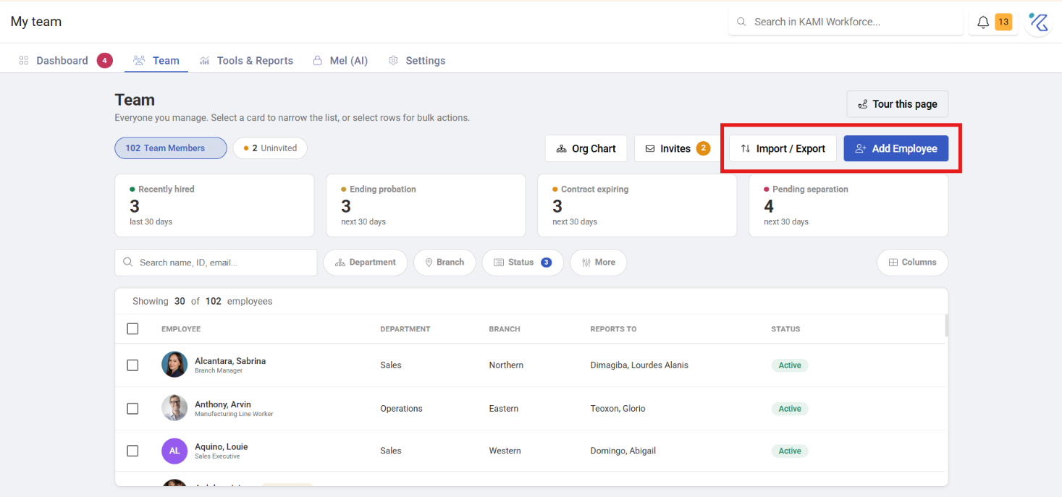This screenshot has height=497, width=1062.
Task: Open the Settings tab
Action: (x=417, y=61)
